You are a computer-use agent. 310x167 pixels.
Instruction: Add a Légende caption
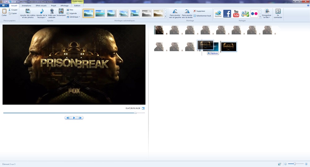(72, 13)
